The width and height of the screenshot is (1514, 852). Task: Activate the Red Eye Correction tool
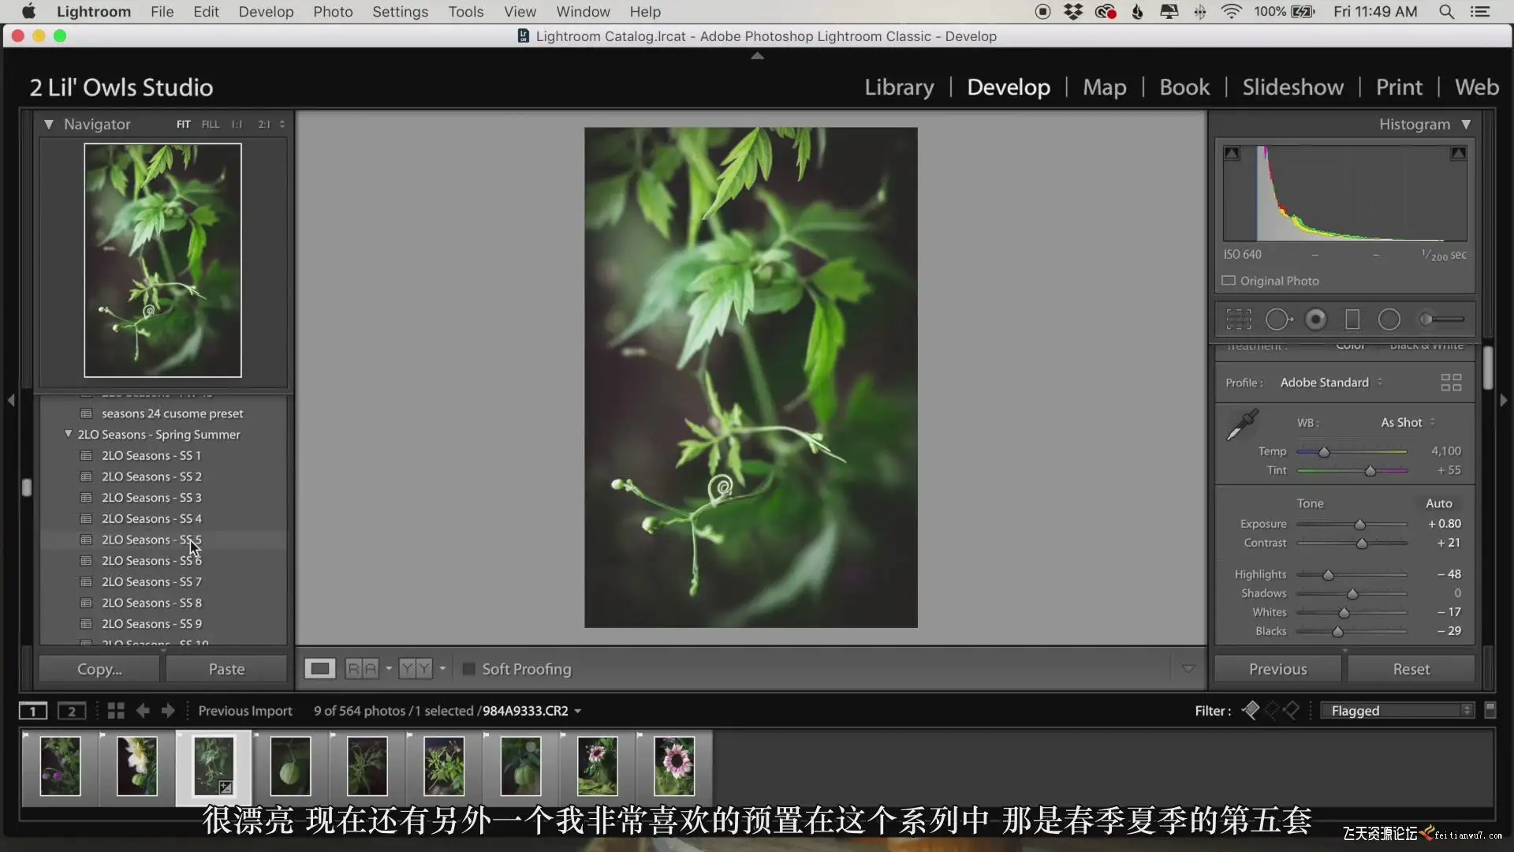pyautogui.click(x=1315, y=319)
